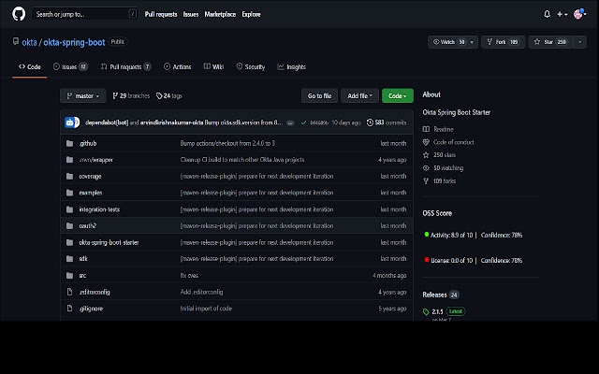Click the folder icon for sdk
This screenshot has width=599, height=374.
click(69, 259)
